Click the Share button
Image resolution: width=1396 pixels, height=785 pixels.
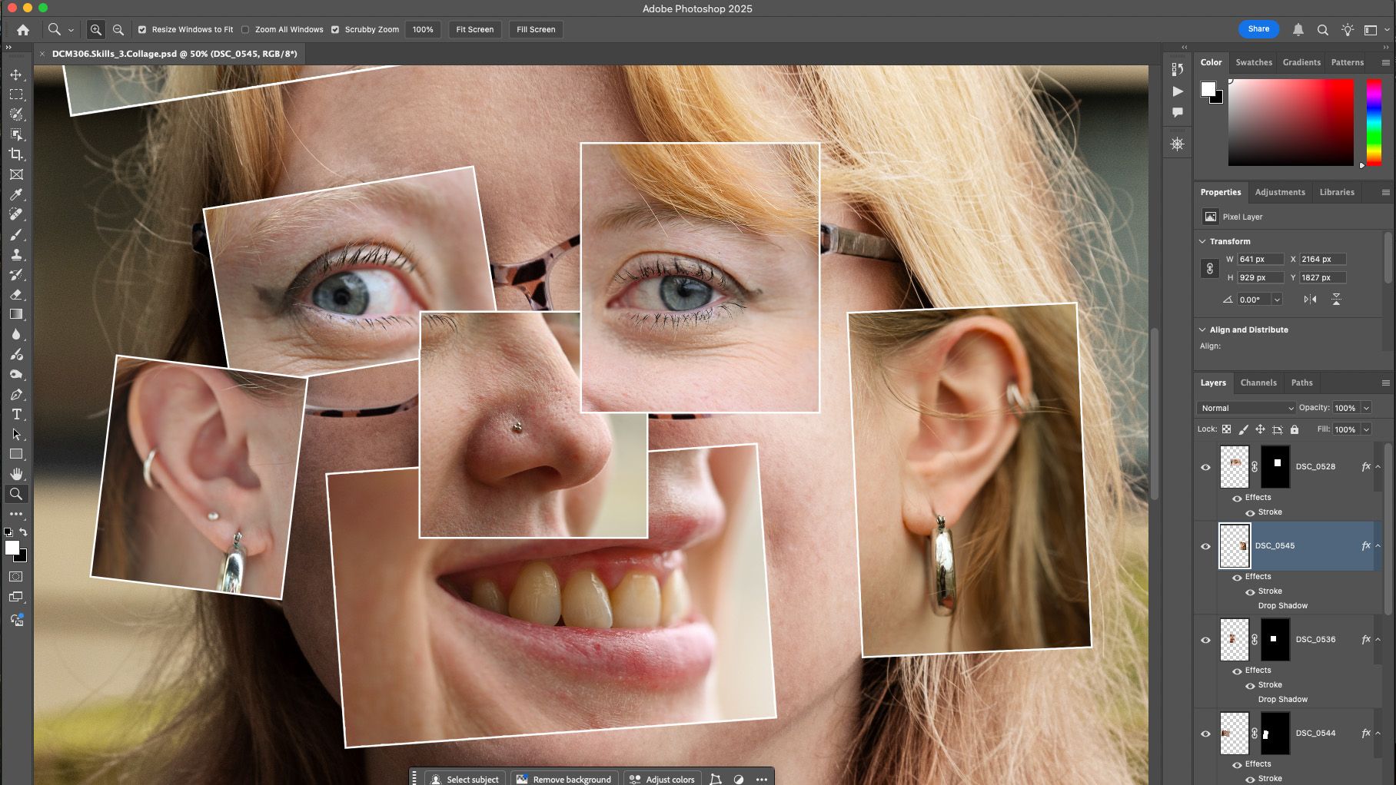tap(1258, 29)
